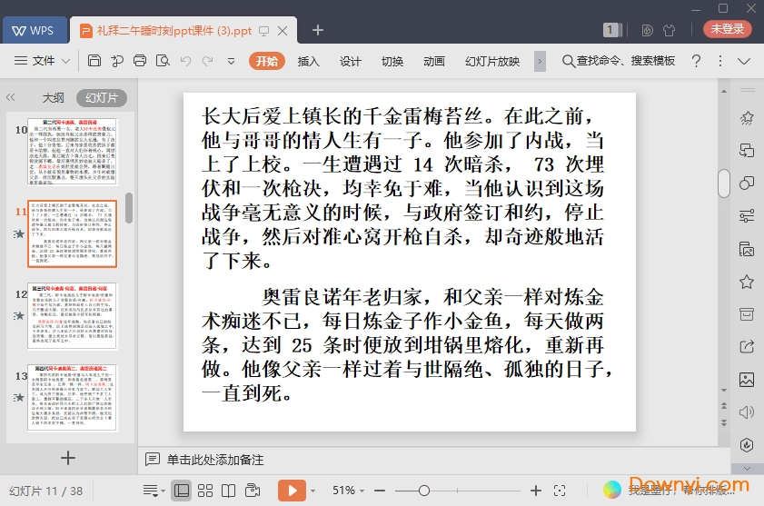Click the speaker icon in right sidebar
The height and width of the screenshot is (506, 764).
[x=747, y=412]
